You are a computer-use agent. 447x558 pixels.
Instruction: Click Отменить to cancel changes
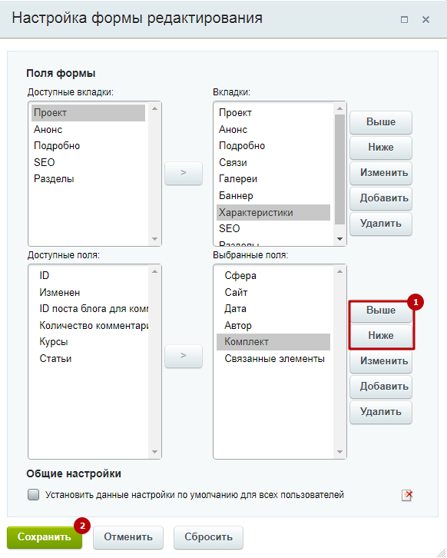(128, 537)
